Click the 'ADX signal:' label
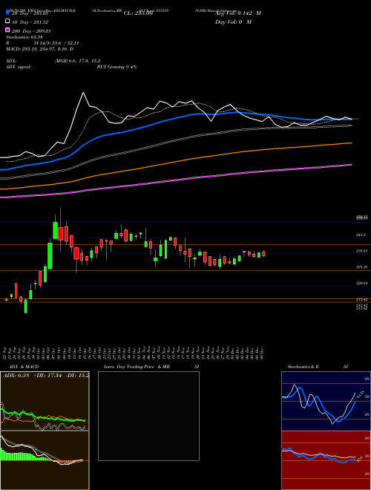 click(19, 67)
